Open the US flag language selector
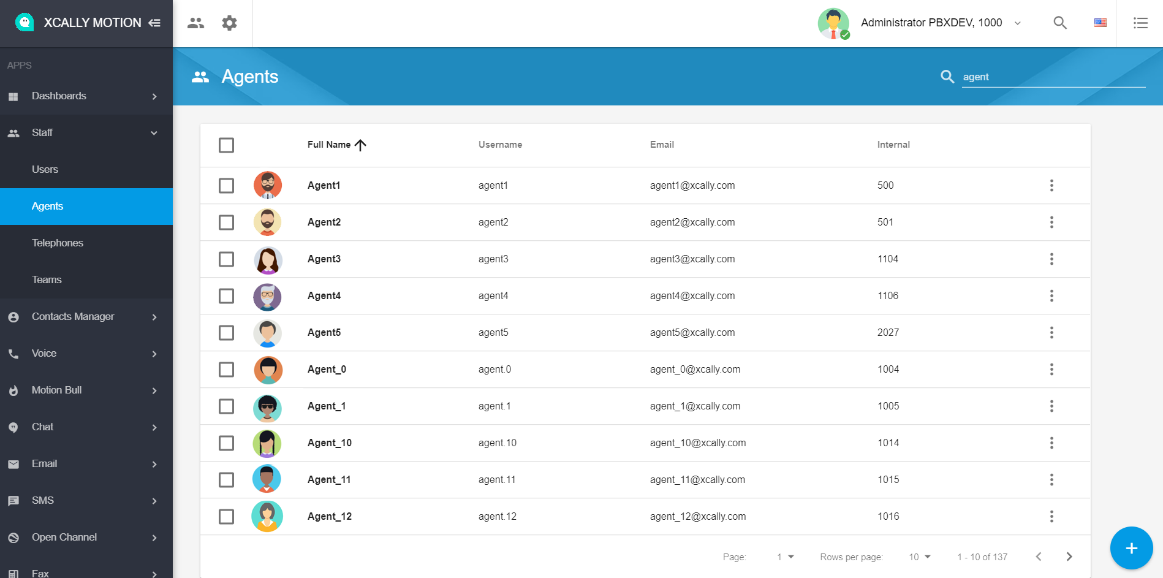1163x578 pixels. 1100,23
